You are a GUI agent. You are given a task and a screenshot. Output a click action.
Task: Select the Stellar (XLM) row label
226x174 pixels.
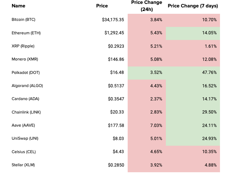(x=23, y=165)
